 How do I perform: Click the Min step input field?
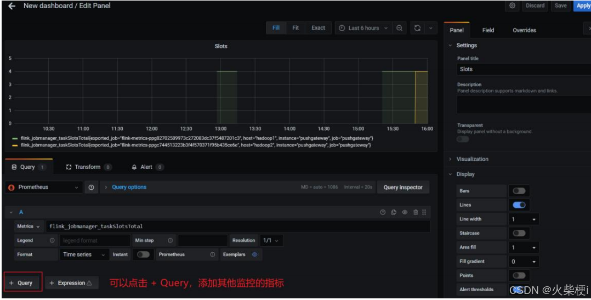pos(203,240)
